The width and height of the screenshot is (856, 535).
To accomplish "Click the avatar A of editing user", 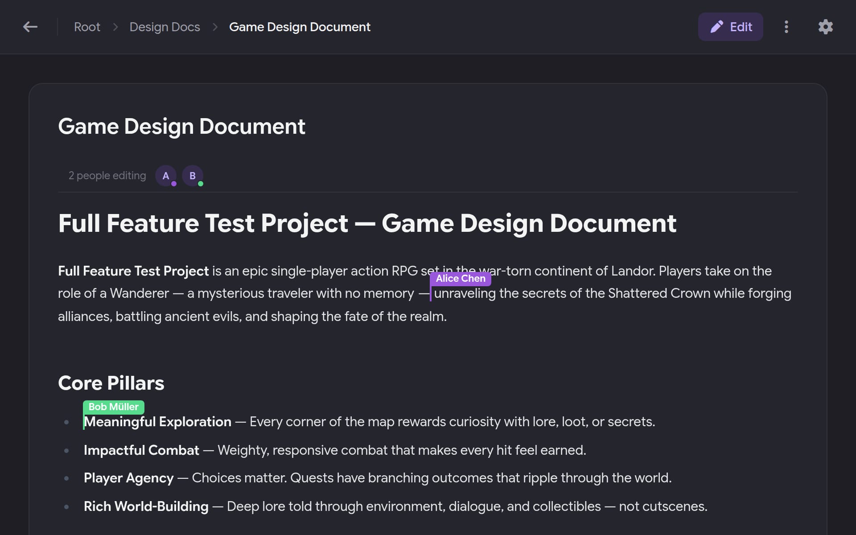I will pyautogui.click(x=166, y=176).
